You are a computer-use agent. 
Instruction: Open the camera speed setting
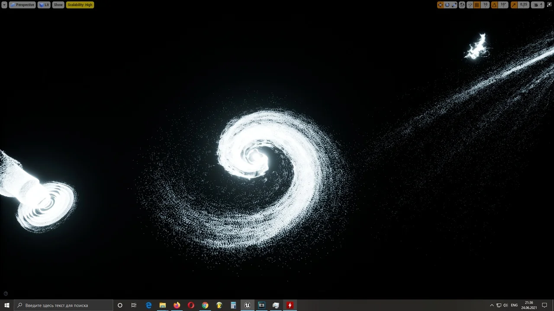coord(538,5)
